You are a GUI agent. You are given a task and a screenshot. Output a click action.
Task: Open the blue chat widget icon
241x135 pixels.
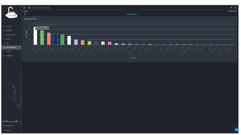[236, 130]
